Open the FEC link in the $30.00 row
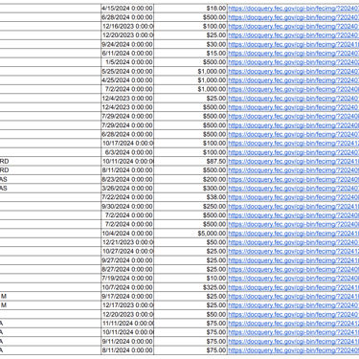This screenshot has height=359, width=359. tap(294, 44)
